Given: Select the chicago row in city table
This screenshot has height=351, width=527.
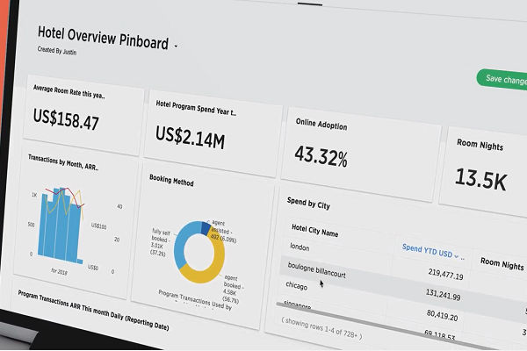Looking at the screenshot, I should 297,286.
